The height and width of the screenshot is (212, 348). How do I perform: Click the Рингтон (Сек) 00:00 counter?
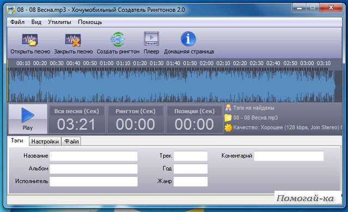coord(136,120)
